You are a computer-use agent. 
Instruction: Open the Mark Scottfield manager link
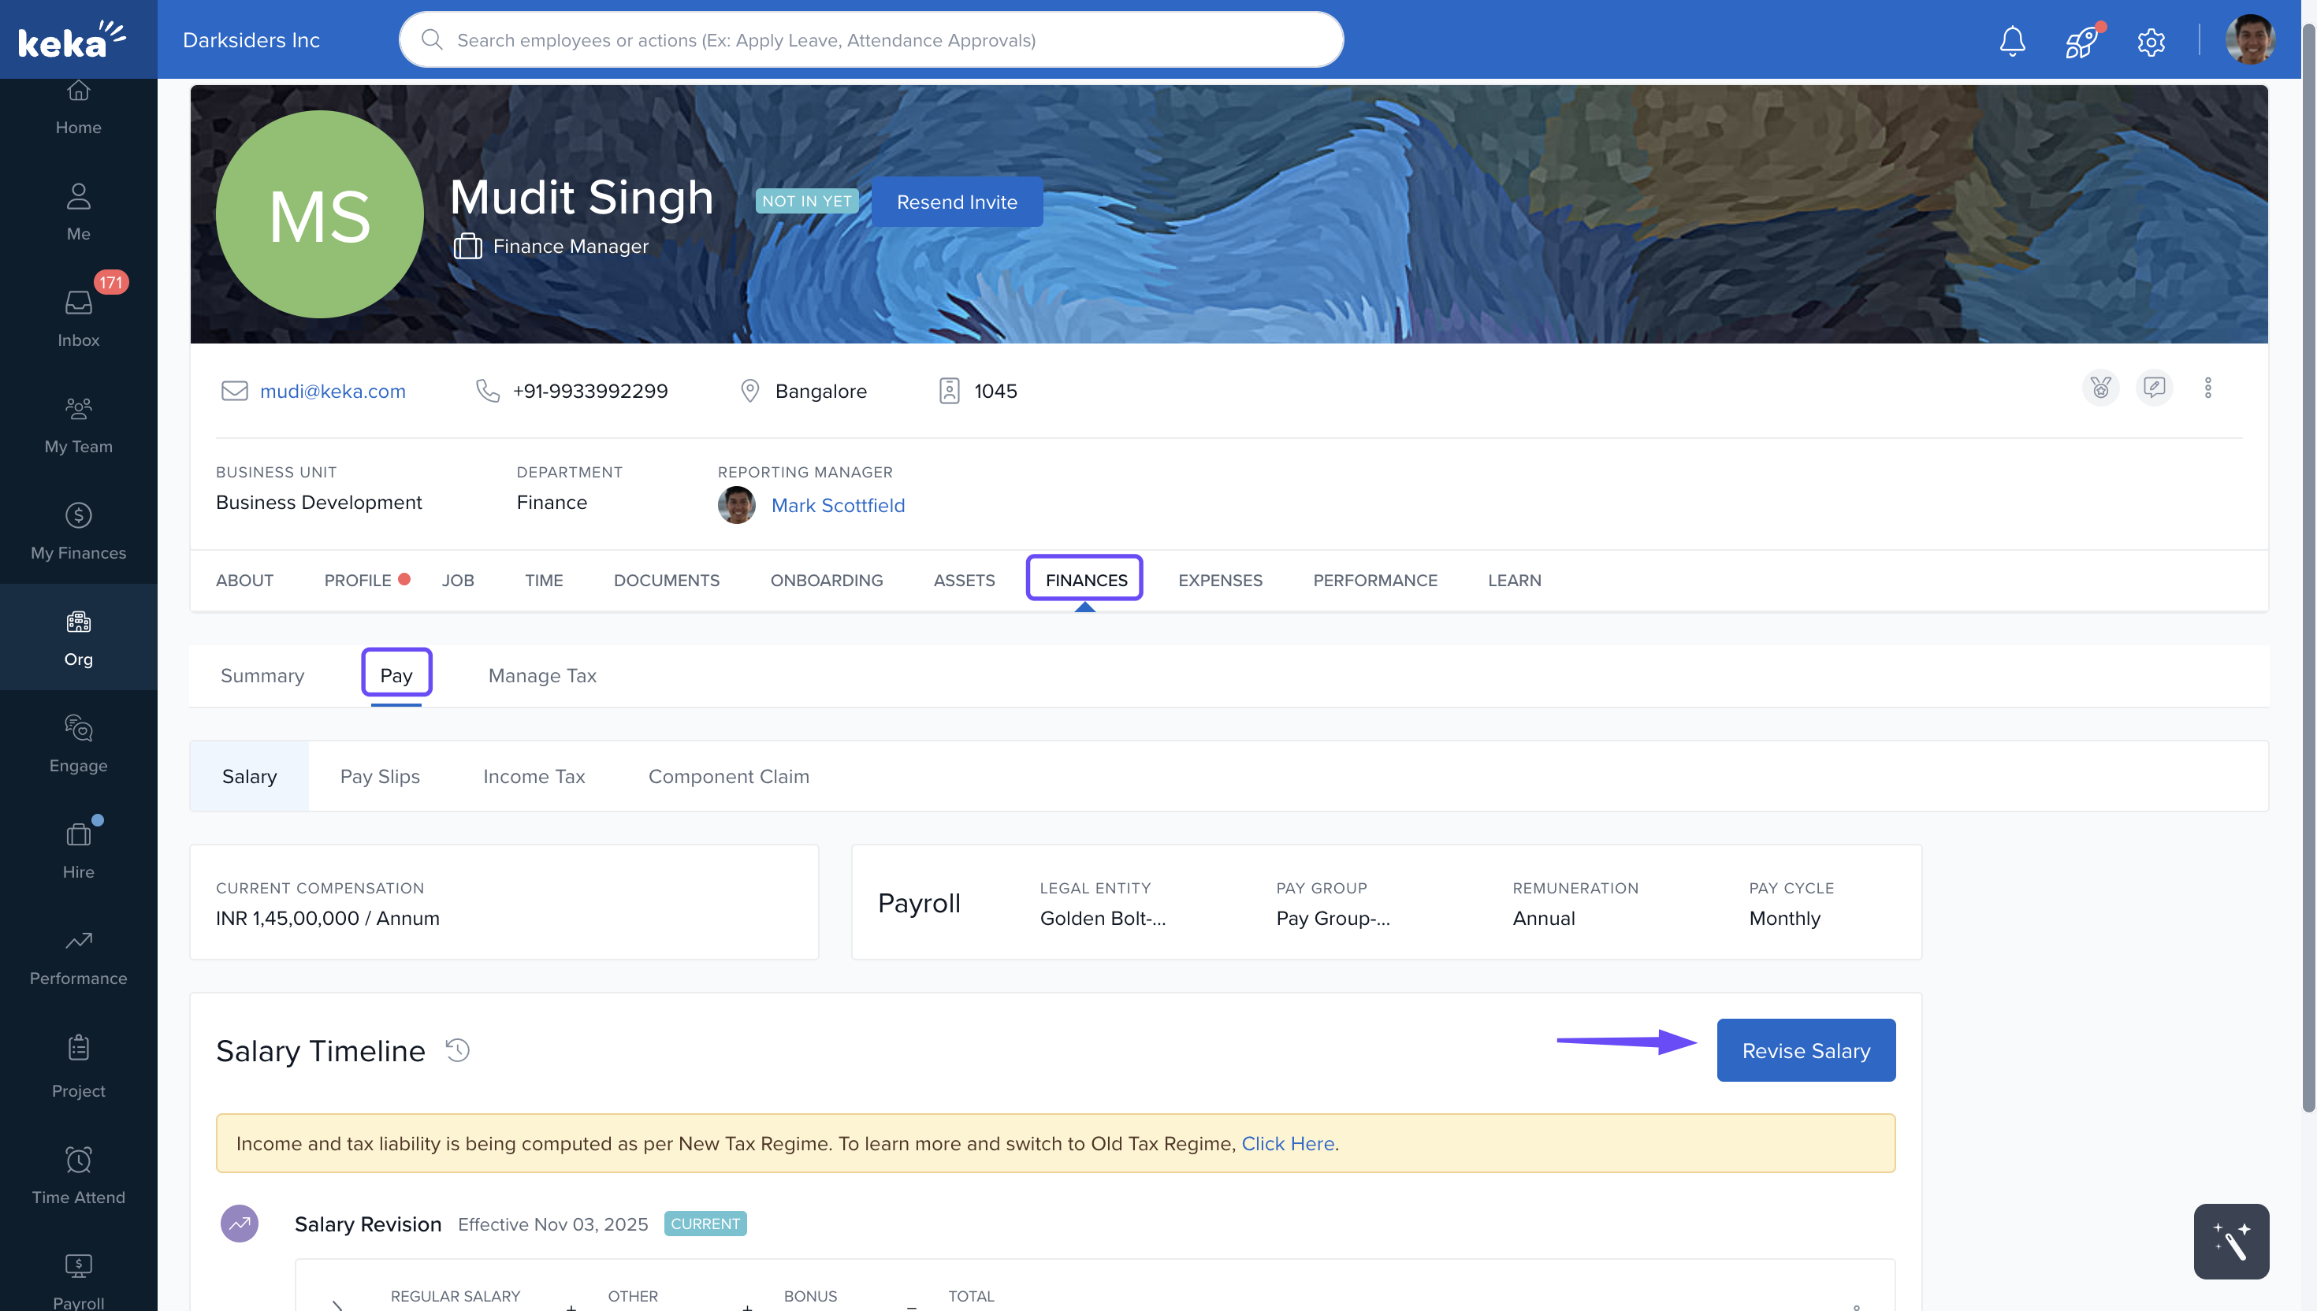click(x=838, y=505)
